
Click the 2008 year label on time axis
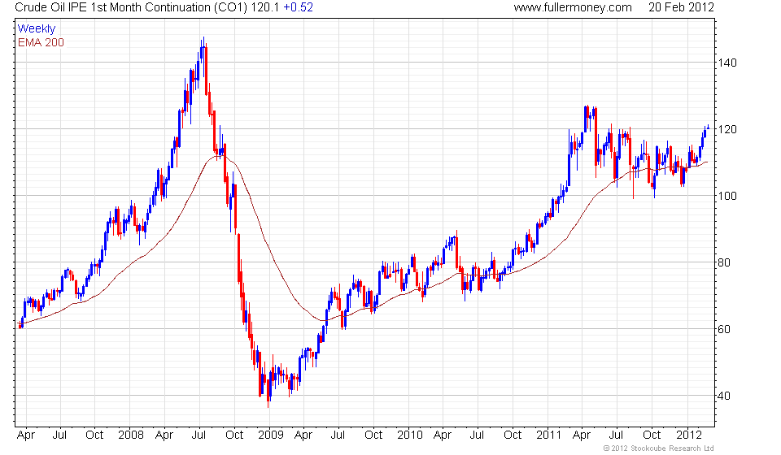131,435
